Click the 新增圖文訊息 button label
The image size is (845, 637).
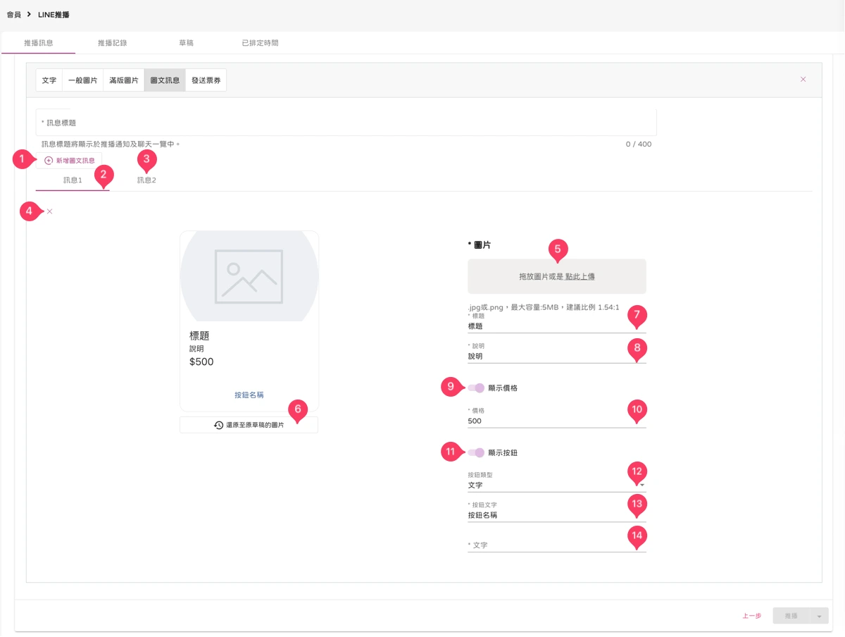coord(75,161)
